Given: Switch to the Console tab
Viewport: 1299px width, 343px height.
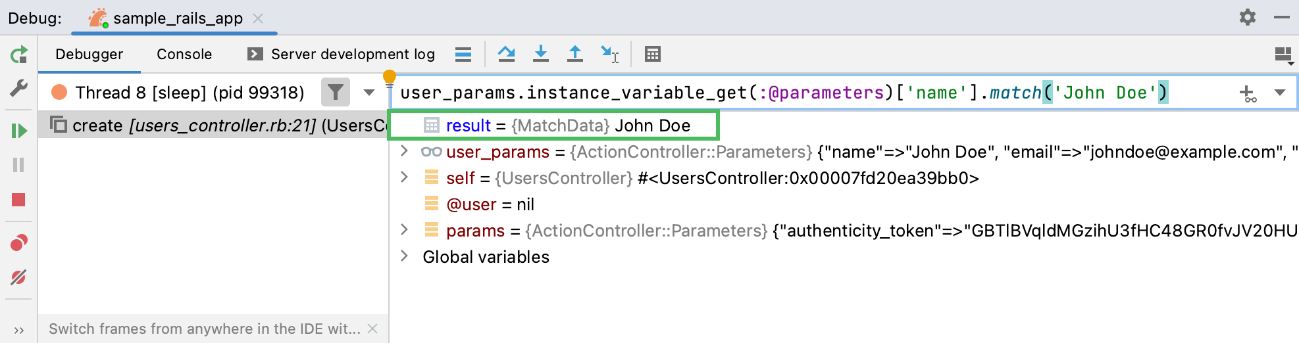Looking at the screenshot, I should tap(184, 54).
